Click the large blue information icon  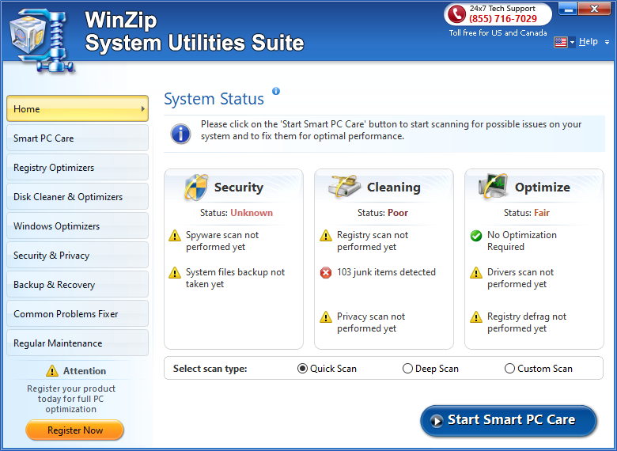pyautogui.click(x=180, y=134)
